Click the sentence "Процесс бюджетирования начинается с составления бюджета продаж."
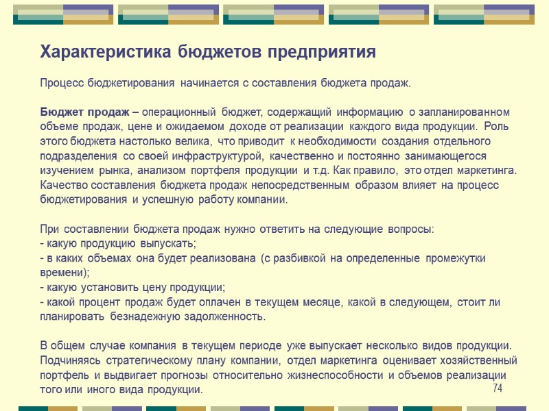The height and width of the screenshot is (411, 549). (225, 83)
